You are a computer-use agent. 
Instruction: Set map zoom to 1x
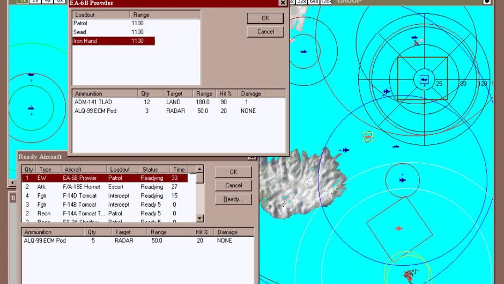(22, 2)
